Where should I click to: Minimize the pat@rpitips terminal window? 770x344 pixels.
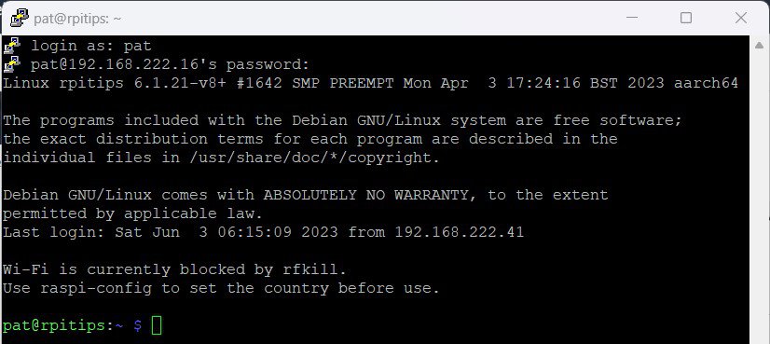pyautogui.click(x=632, y=19)
